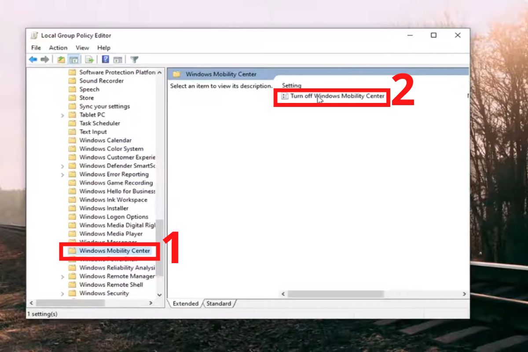Open the Turn off Windows Mobility Center setting
Screen dimensions: 528x352
pyautogui.click(x=337, y=96)
